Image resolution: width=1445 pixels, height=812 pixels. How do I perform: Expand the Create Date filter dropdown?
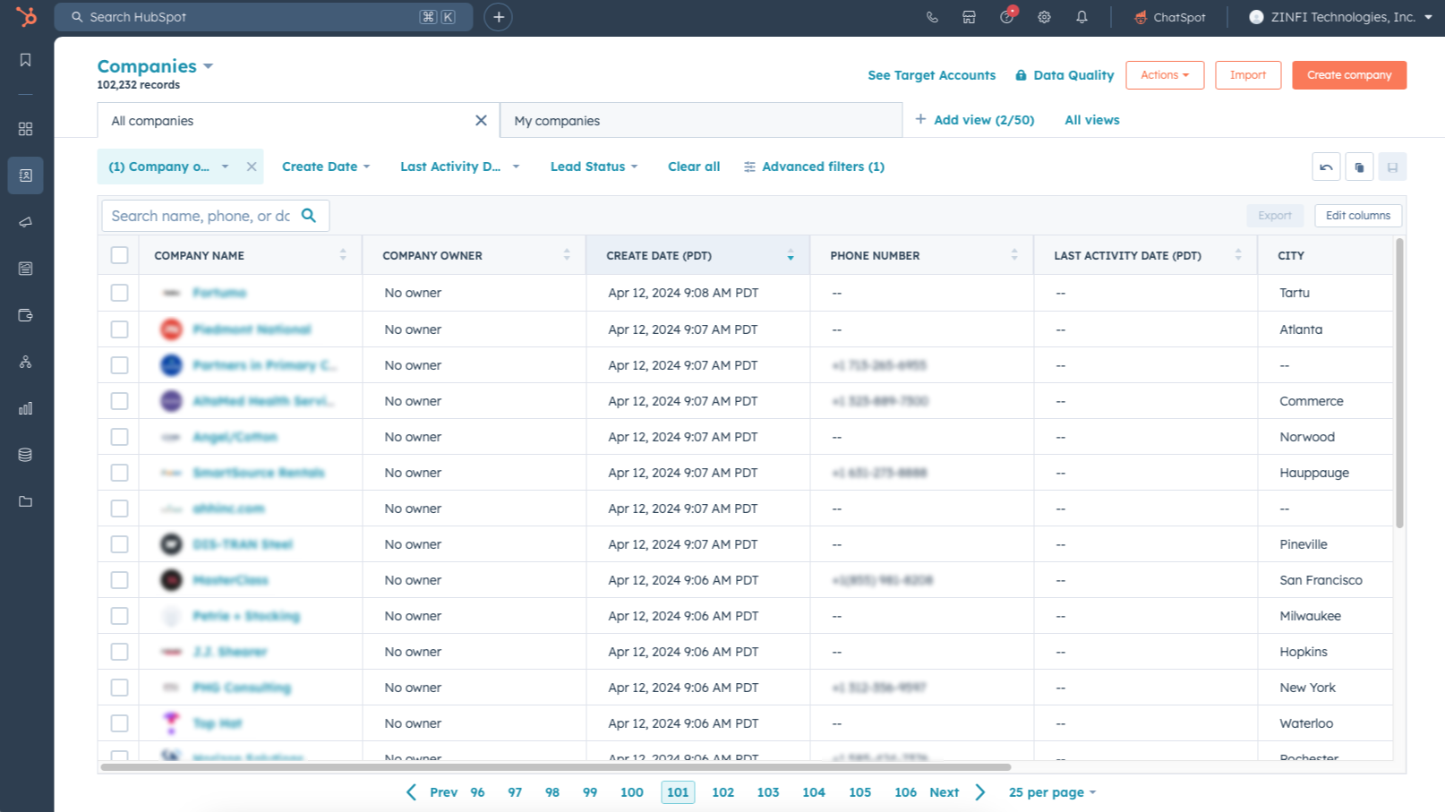(x=326, y=167)
